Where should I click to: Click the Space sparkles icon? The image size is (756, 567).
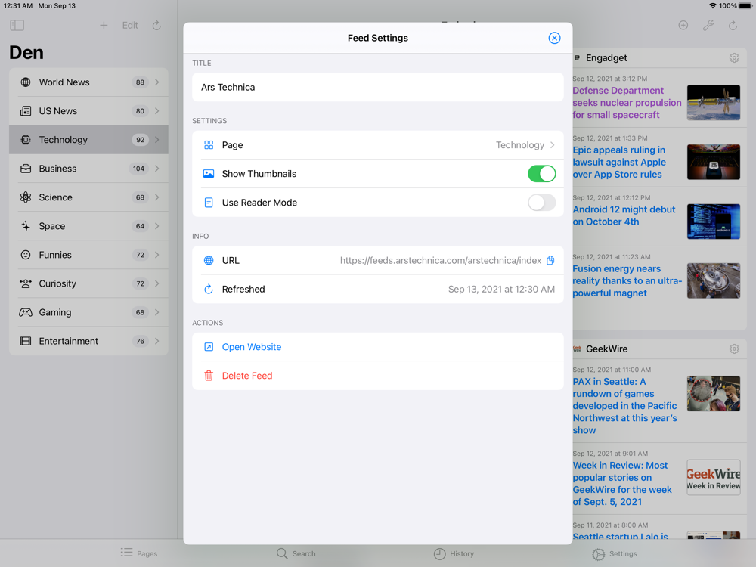(26, 226)
